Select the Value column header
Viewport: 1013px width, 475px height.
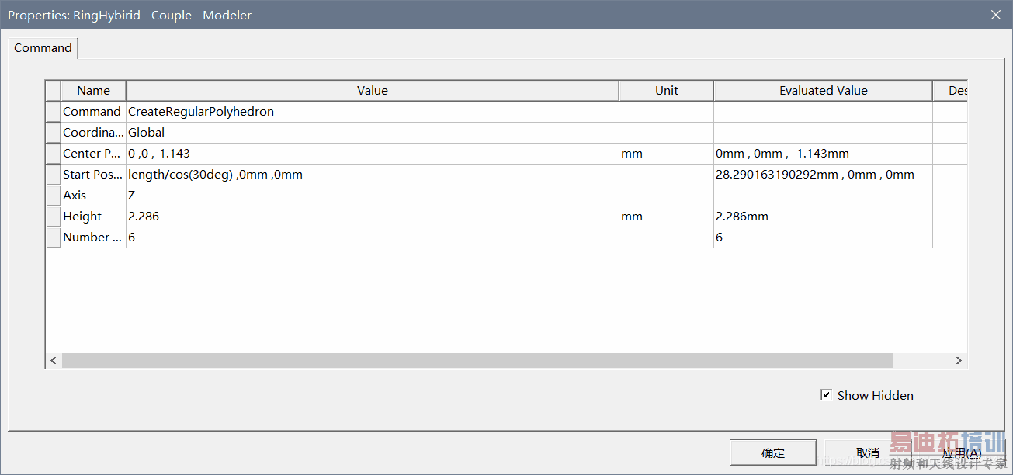tap(373, 91)
